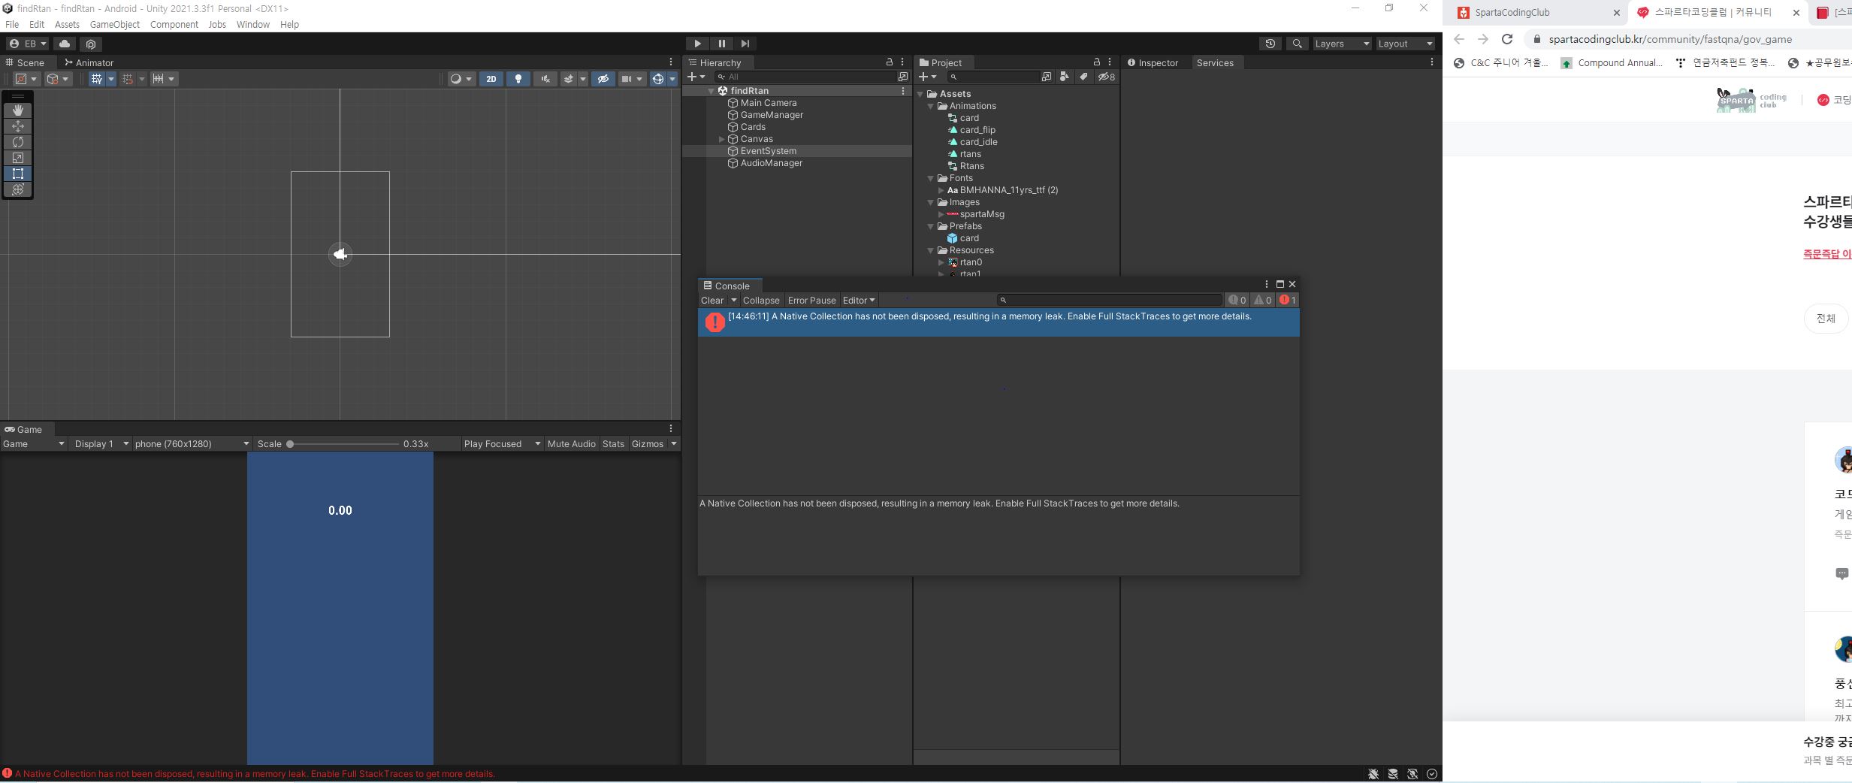The image size is (1852, 783).
Task: Open the Play Focused dropdown
Action: coord(502,444)
